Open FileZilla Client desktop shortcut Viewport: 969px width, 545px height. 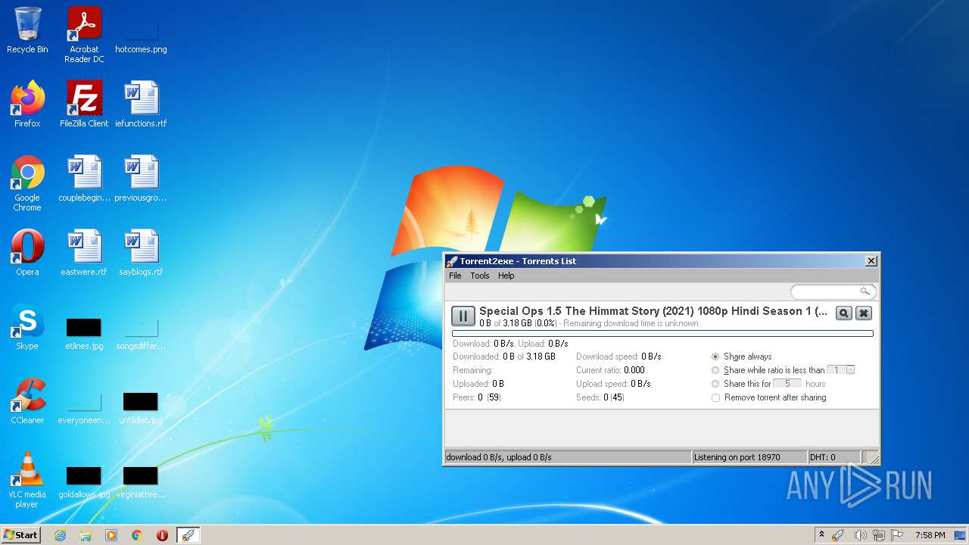coord(84,104)
